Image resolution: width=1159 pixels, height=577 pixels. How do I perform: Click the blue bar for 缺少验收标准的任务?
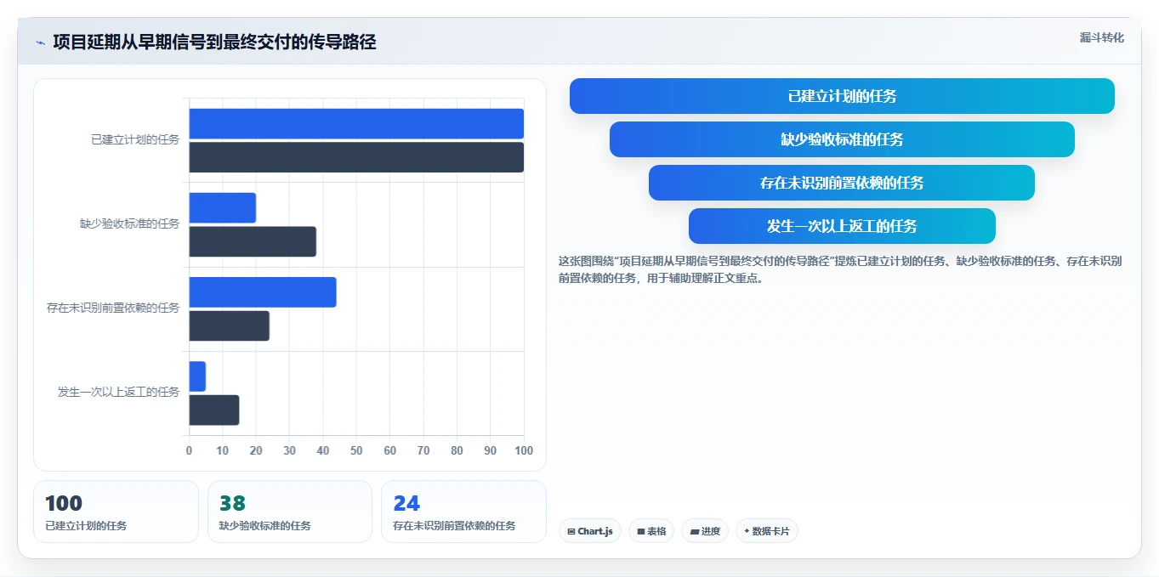222,208
